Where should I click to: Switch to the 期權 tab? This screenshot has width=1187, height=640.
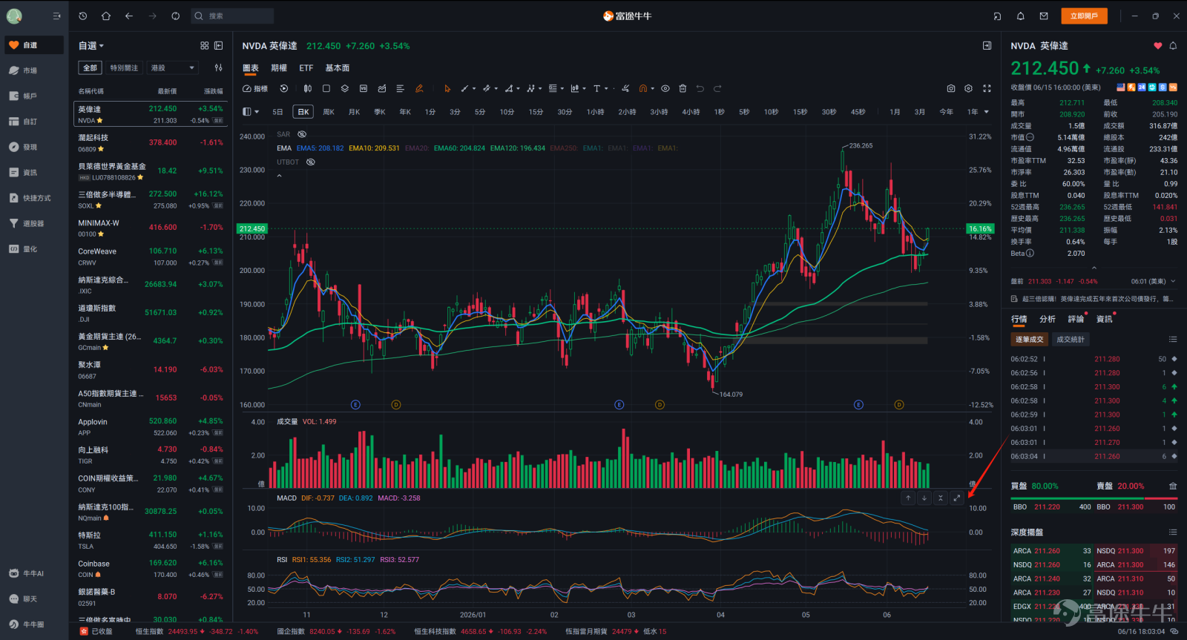tap(279, 68)
